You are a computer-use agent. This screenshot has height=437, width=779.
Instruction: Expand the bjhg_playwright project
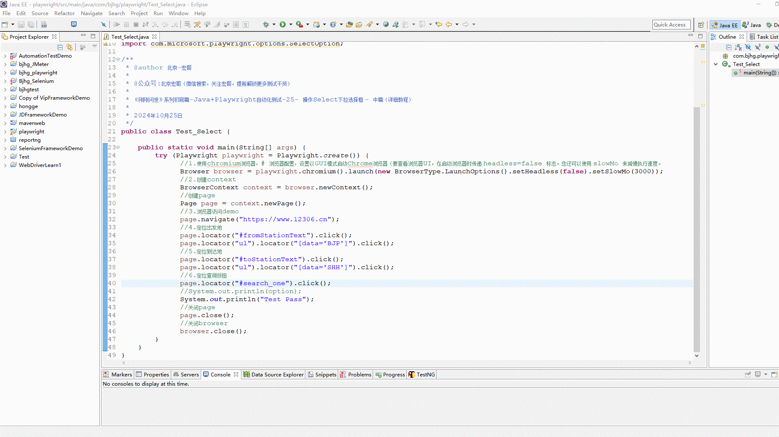[5, 72]
